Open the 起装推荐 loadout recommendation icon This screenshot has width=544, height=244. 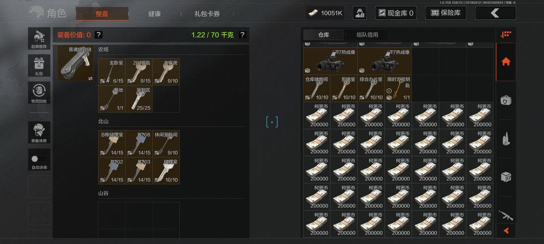[x=39, y=39]
